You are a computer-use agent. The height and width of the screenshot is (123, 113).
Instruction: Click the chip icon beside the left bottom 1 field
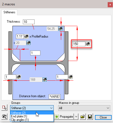coord(19,77)
